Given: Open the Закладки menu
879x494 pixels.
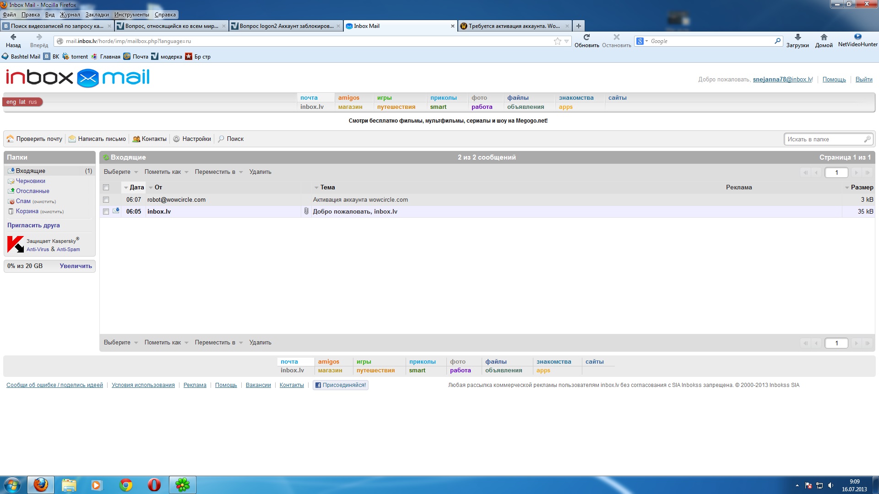Looking at the screenshot, I should 97,15.
